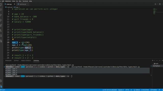Click the lightbulb code action on line 19

[13, 39]
